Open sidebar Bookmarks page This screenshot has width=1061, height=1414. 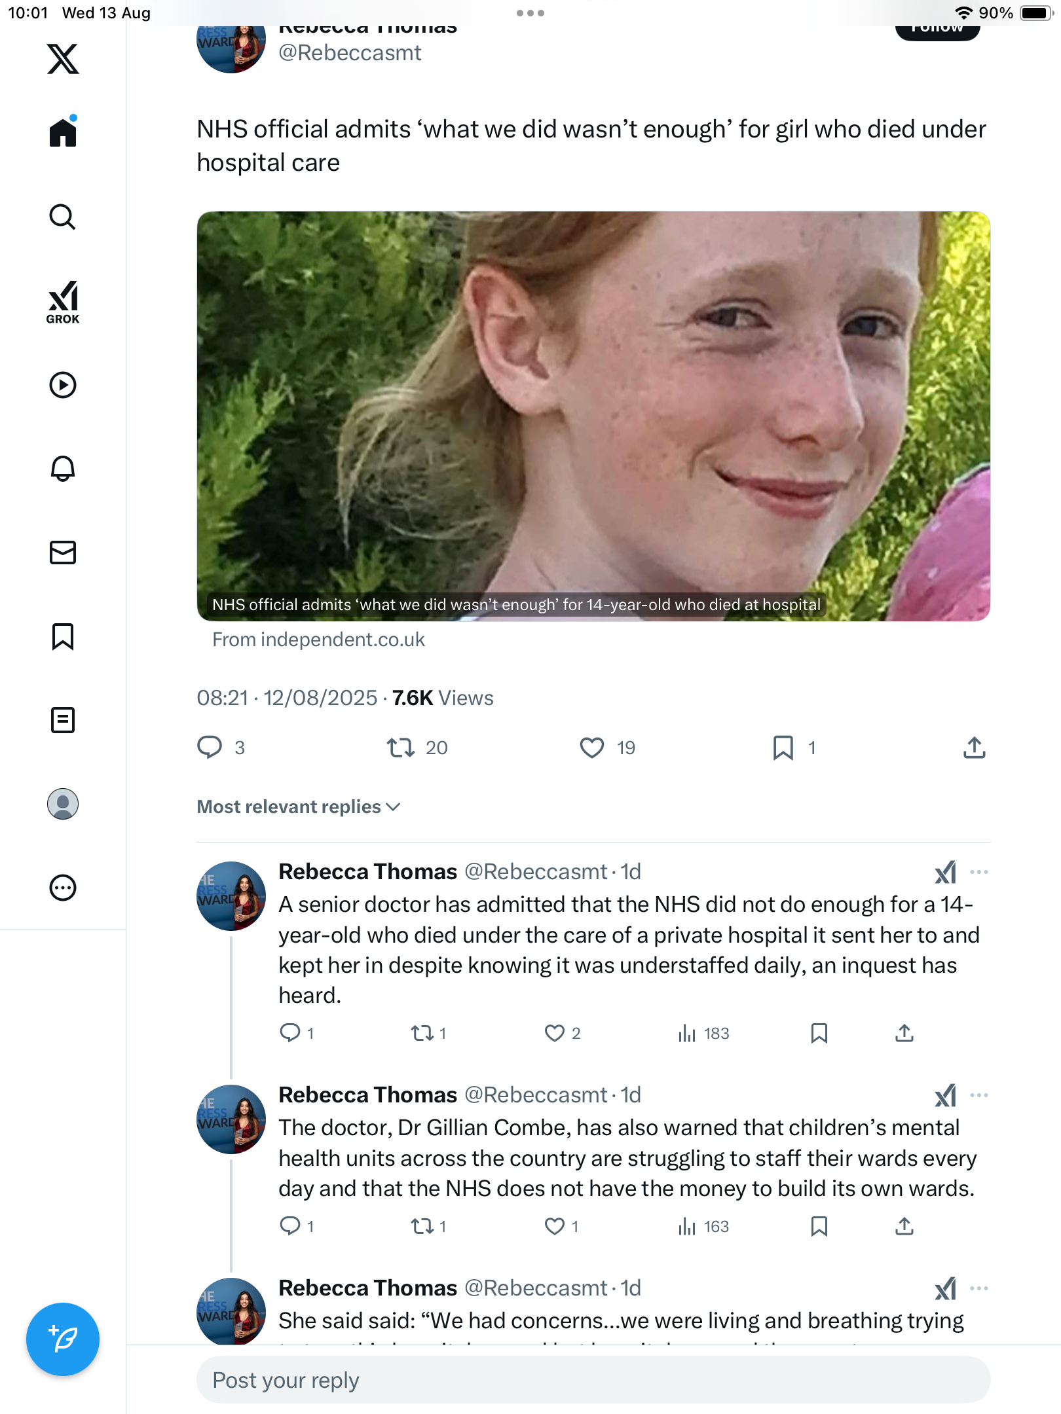(63, 636)
